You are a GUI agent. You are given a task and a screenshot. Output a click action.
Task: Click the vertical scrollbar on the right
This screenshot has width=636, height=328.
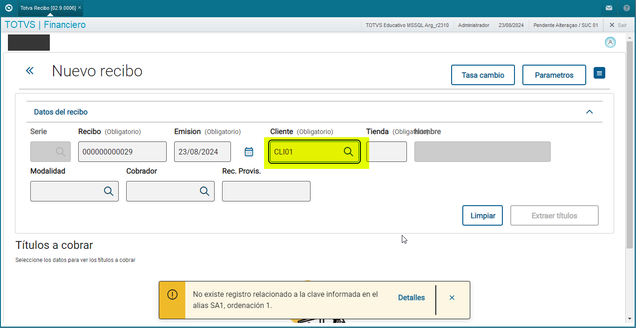click(630, 144)
